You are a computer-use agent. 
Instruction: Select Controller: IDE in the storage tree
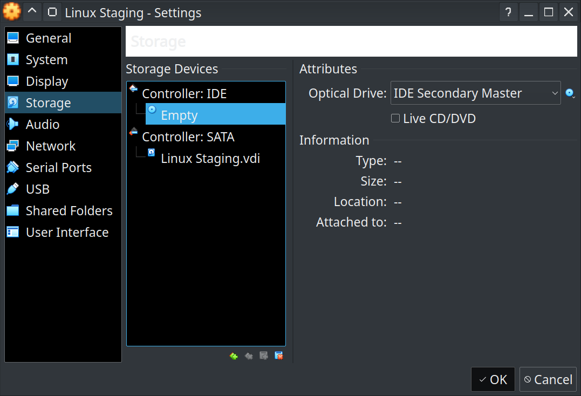(x=184, y=94)
